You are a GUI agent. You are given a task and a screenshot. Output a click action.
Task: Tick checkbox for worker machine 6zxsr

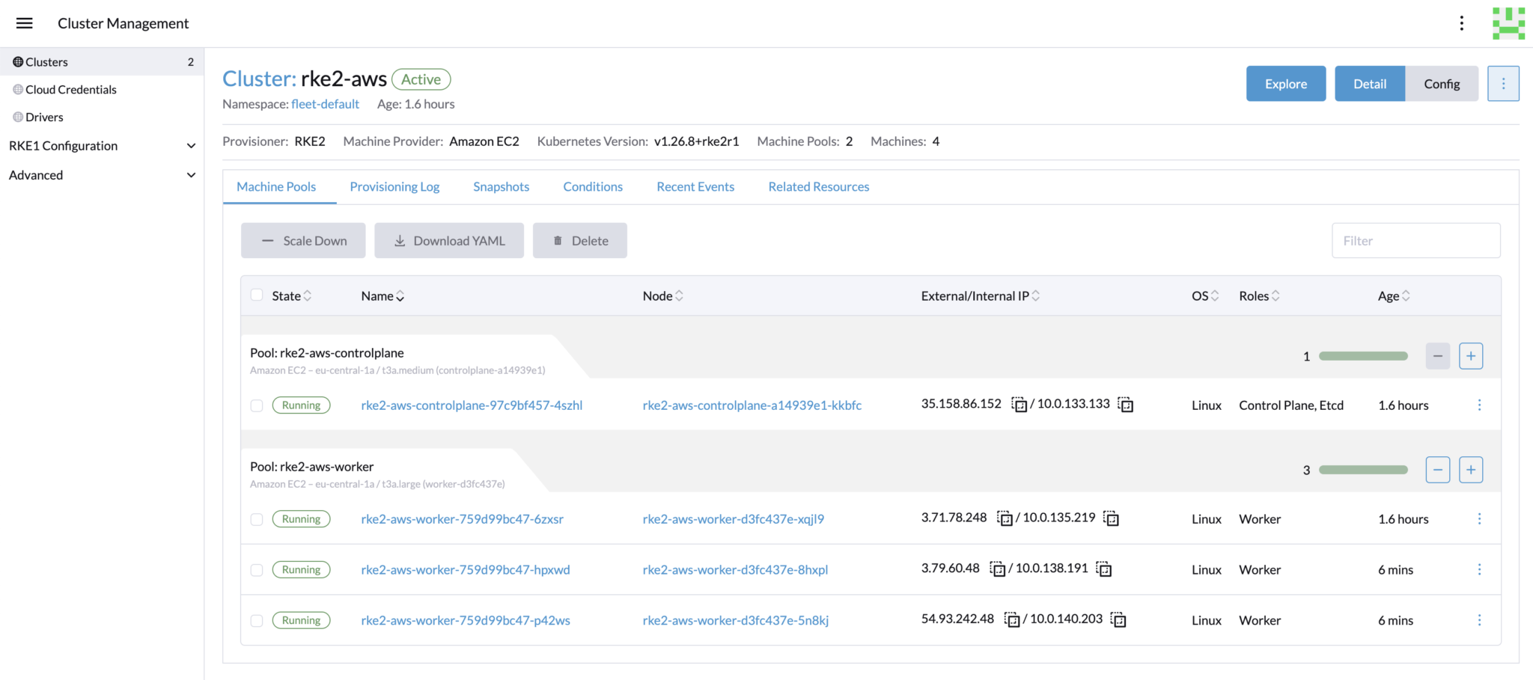coord(257,519)
